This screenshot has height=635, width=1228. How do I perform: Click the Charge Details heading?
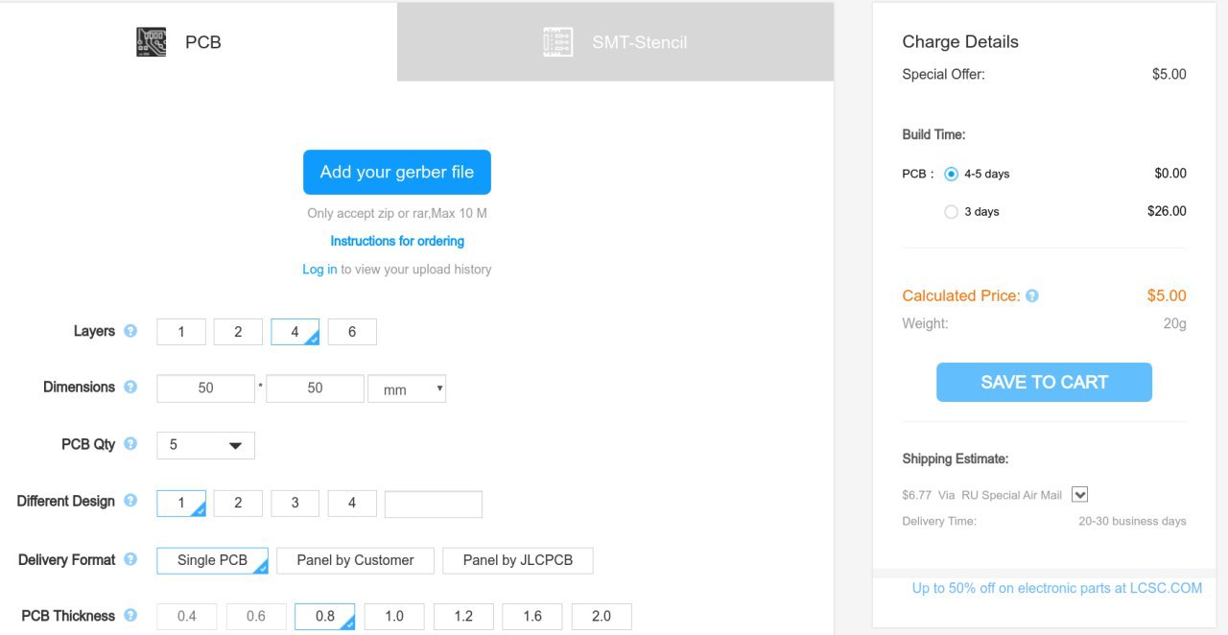click(960, 42)
